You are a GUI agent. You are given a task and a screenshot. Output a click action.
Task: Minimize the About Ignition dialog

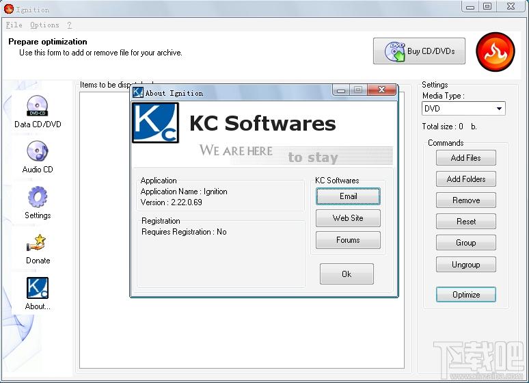[x=341, y=90]
